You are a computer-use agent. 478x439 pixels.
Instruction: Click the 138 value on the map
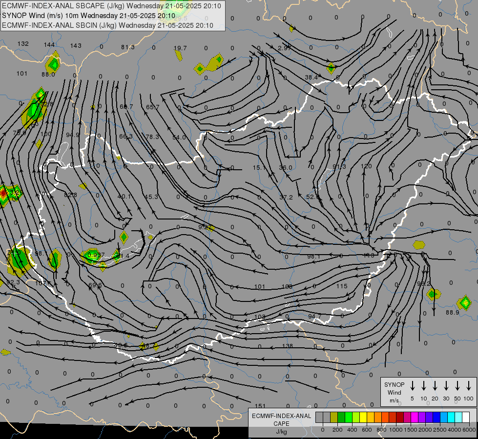point(288,346)
